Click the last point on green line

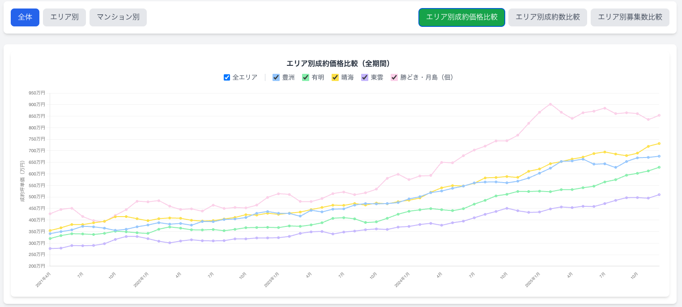(x=659, y=167)
